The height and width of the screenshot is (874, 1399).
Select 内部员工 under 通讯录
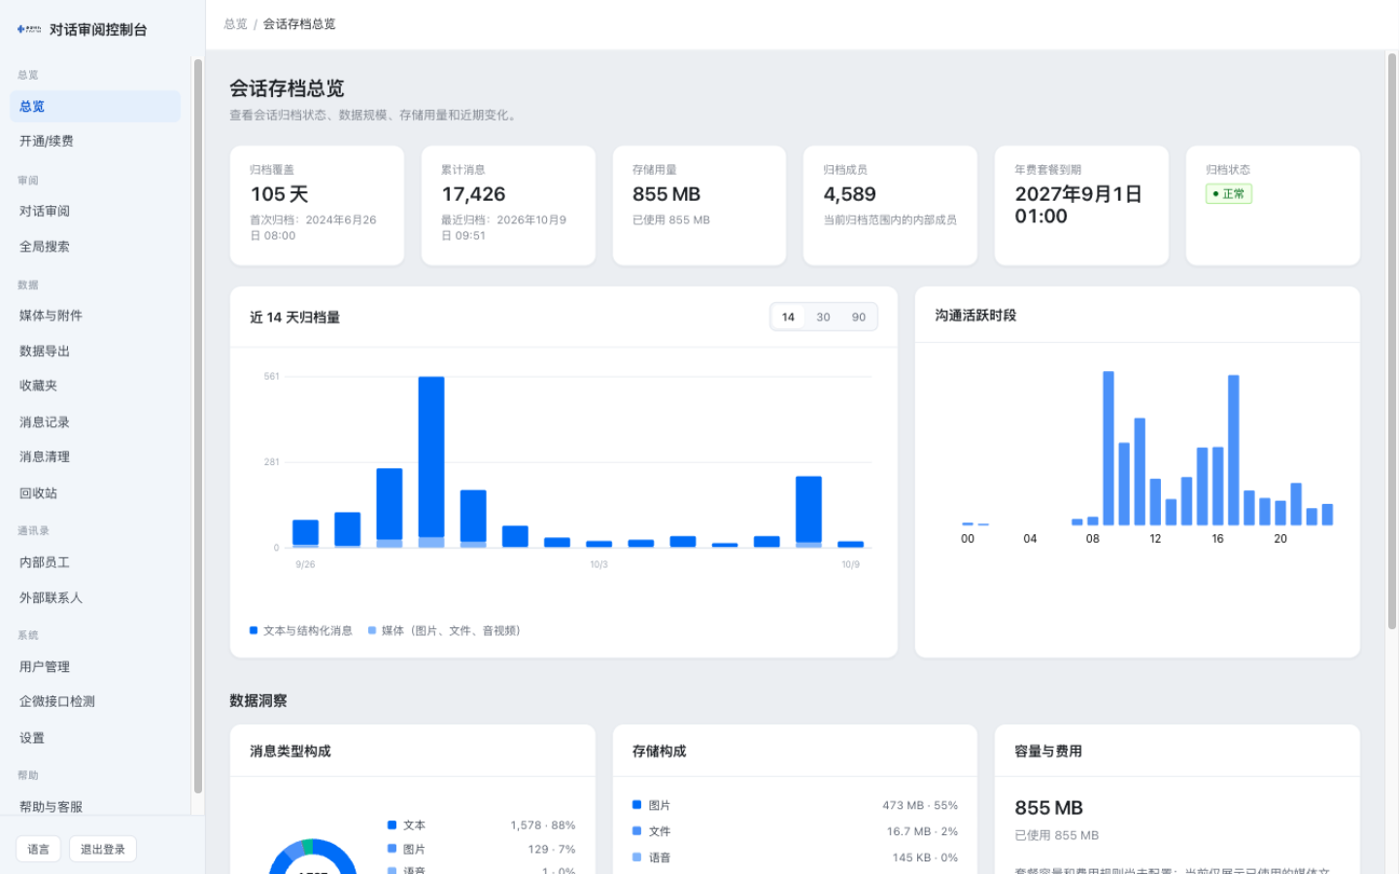tap(95, 562)
